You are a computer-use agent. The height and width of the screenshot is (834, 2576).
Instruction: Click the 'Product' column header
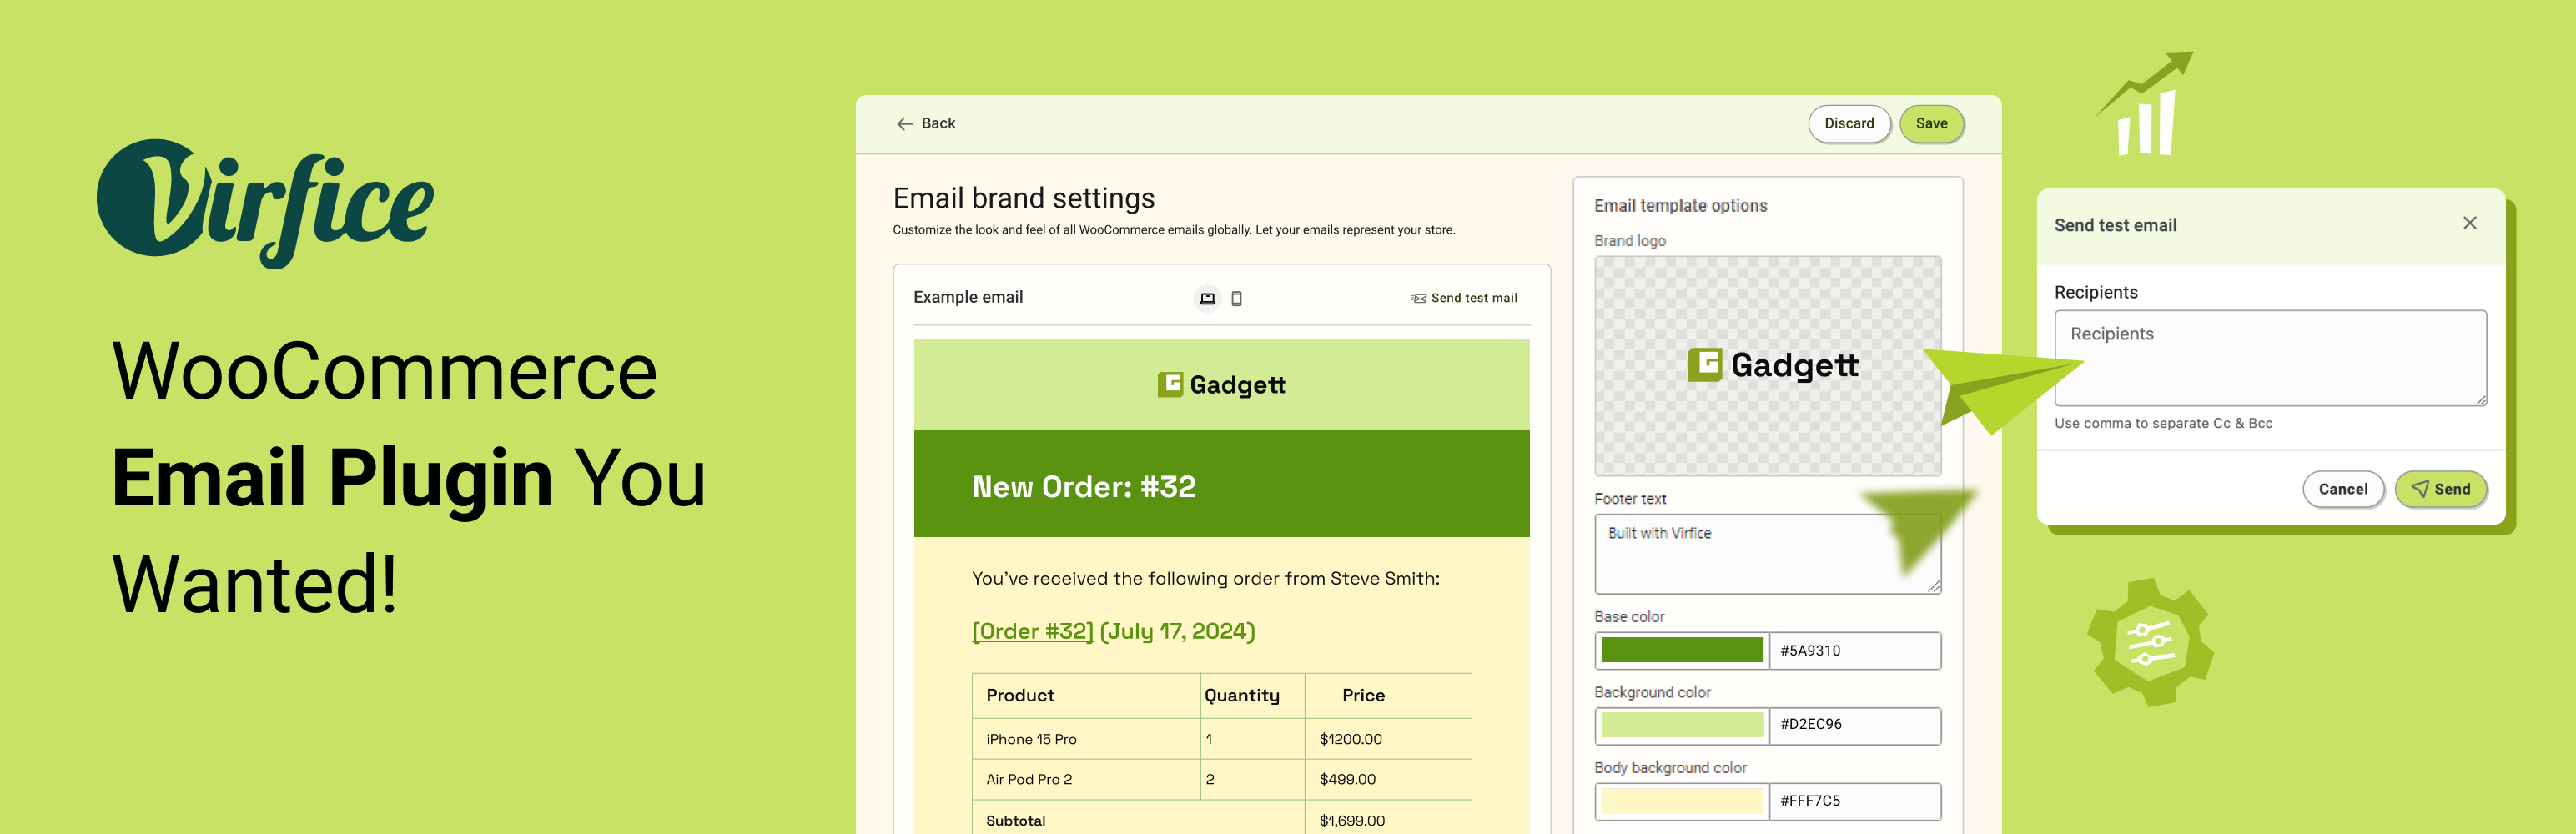pyautogui.click(x=1020, y=695)
